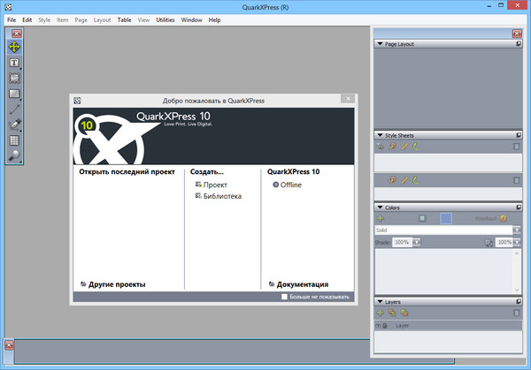
Task: Collapse the Style Sheets panel
Action: [381, 135]
